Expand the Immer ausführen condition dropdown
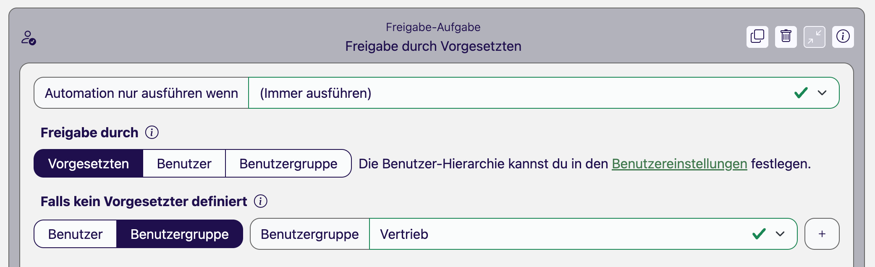The width and height of the screenshot is (875, 267). pos(822,93)
